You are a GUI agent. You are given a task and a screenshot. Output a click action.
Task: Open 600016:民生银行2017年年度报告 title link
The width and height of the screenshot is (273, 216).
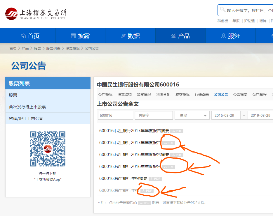130,143
